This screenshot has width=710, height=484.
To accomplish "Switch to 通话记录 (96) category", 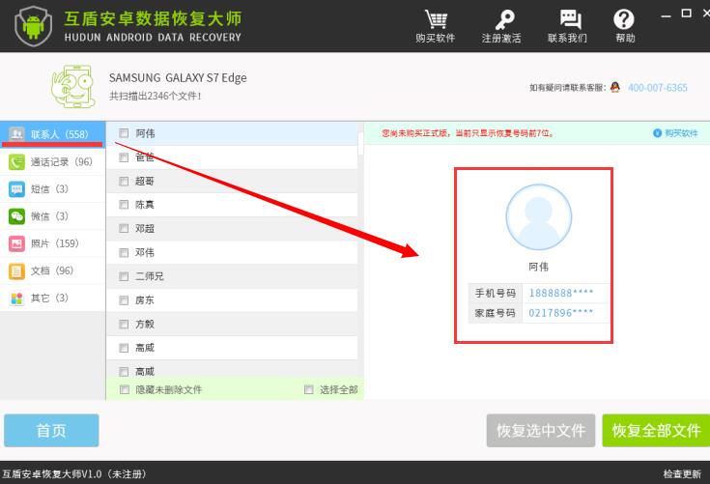I will (x=52, y=161).
